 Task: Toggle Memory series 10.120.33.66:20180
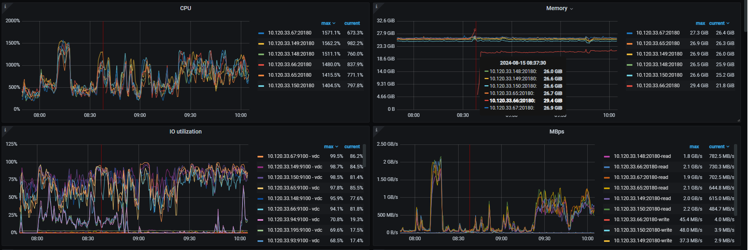[658, 86]
